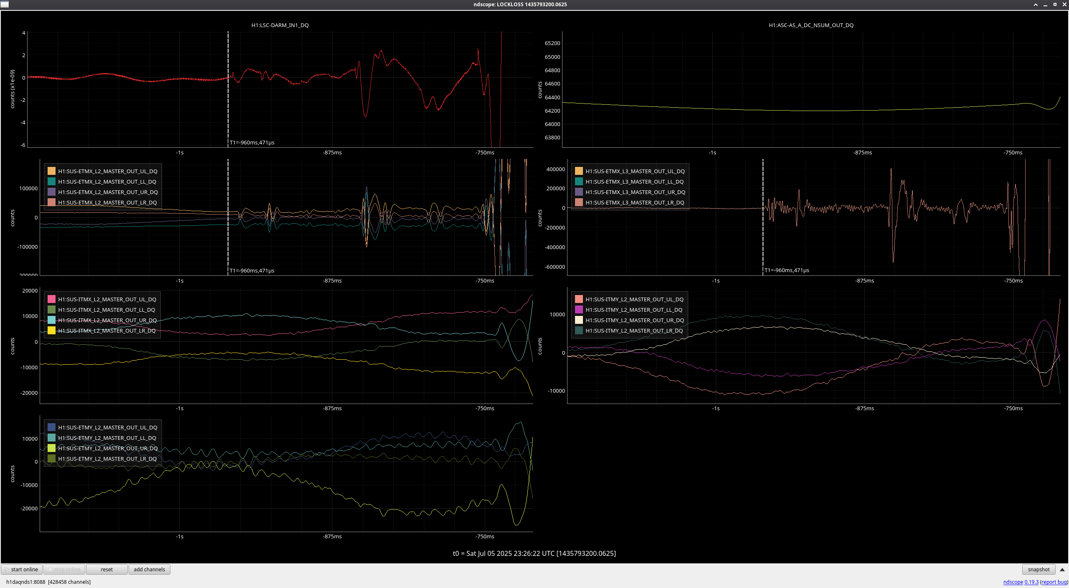Click the -875ms tick under ETMY_L2 plot

point(332,536)
